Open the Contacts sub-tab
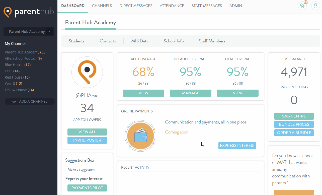This screenshot has height=195, width=322. (x=108, y=41)
